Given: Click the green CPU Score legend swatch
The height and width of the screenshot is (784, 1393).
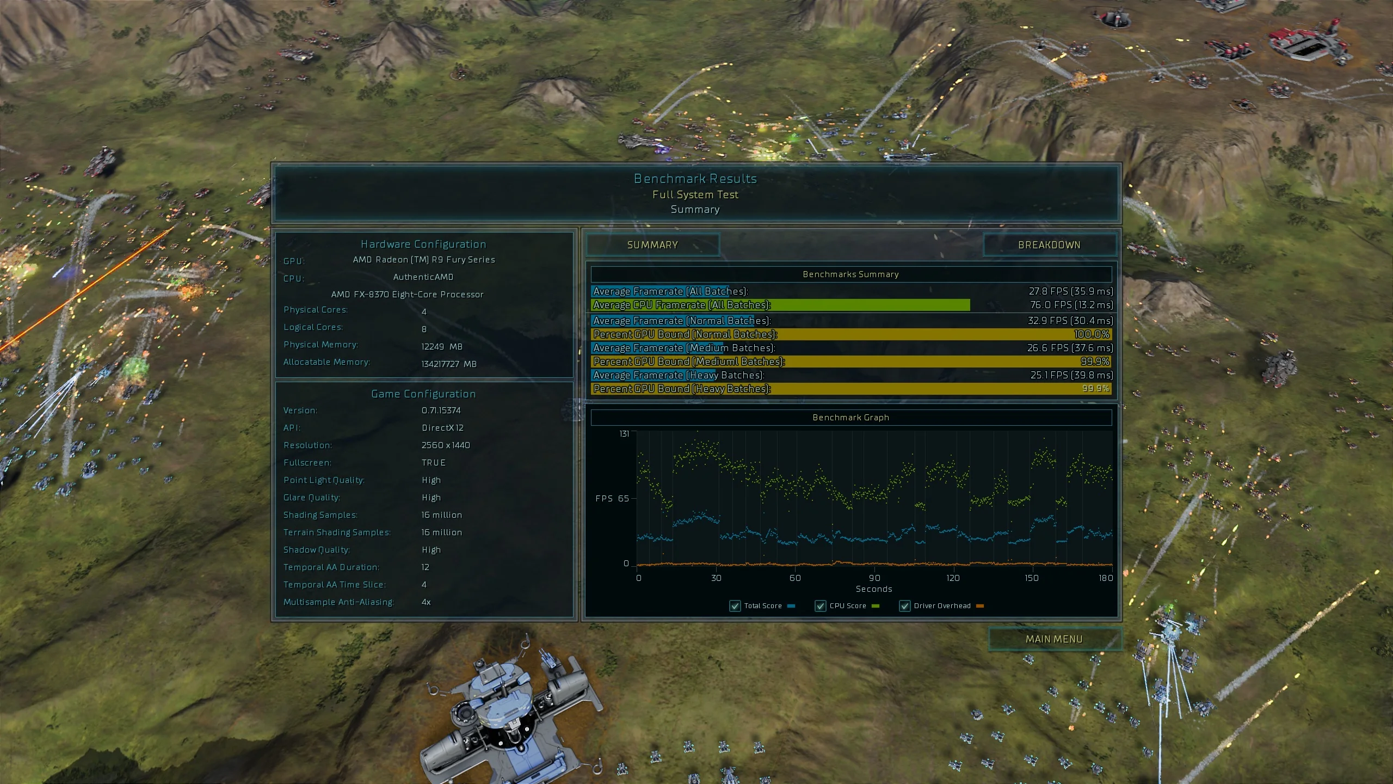Looking at the screenshot, I should pyautogui.click(x=876, y=606).
